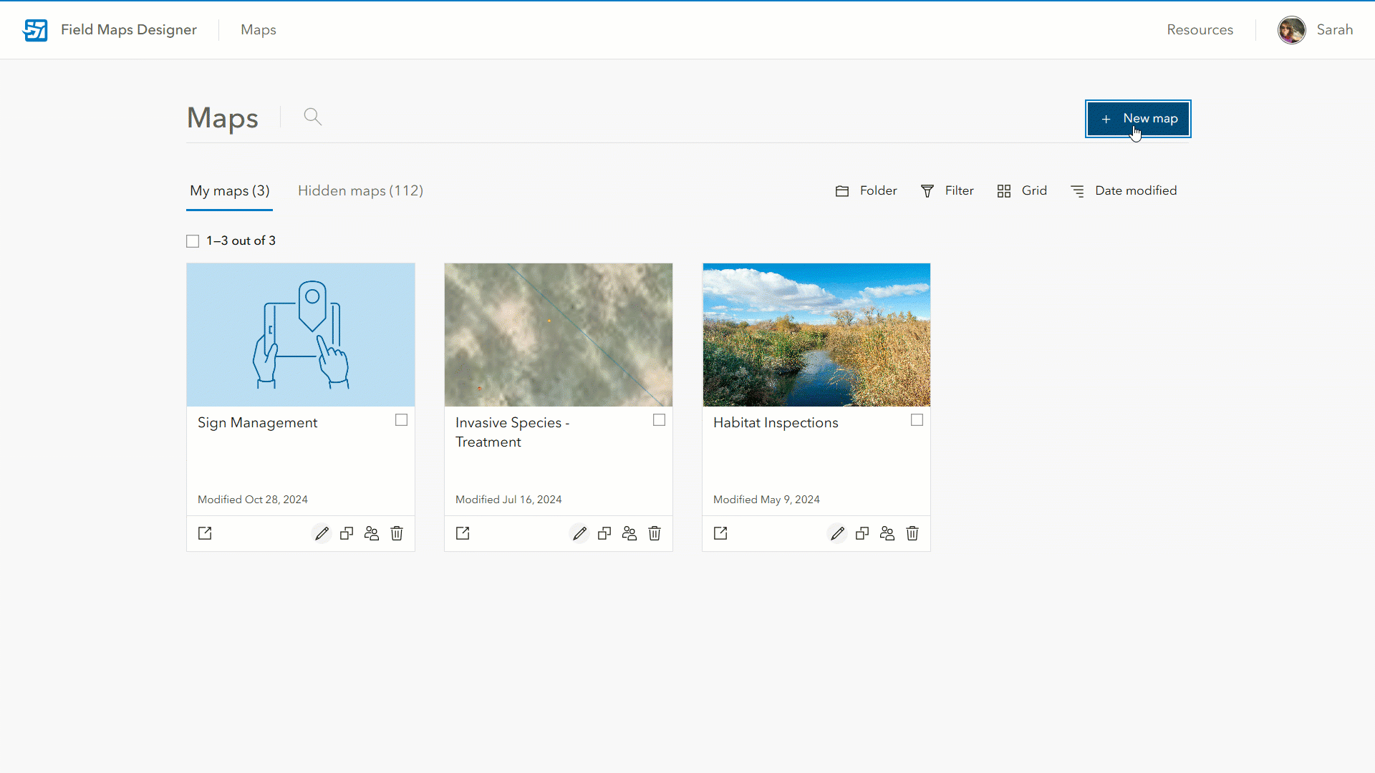The height and width of the screenshot is (773, 1375).
Task: Open the Habitat Inspections map thumbnail
Action: 816,334
